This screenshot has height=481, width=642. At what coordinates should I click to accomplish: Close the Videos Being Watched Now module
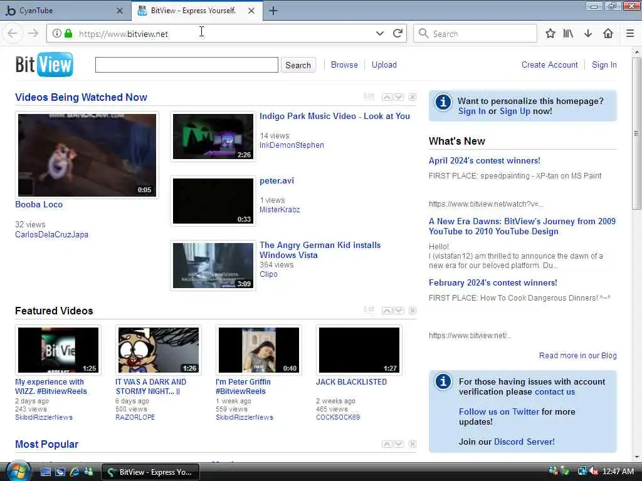click(x=413, y=97)
